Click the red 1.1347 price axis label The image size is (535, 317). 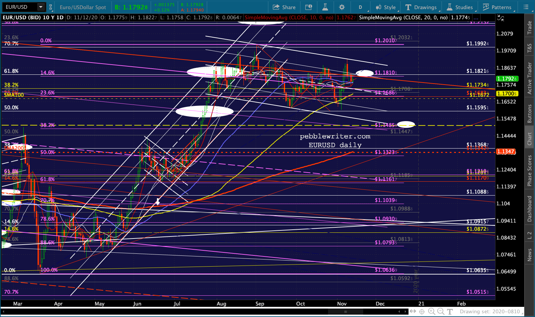(x=506, y=152)
